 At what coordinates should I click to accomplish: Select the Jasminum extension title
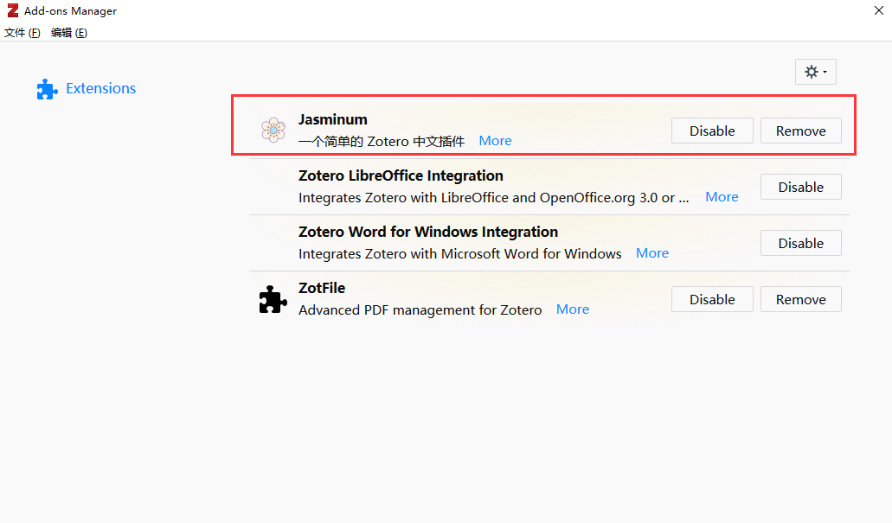pyautogui.click(x=333, y=119)
